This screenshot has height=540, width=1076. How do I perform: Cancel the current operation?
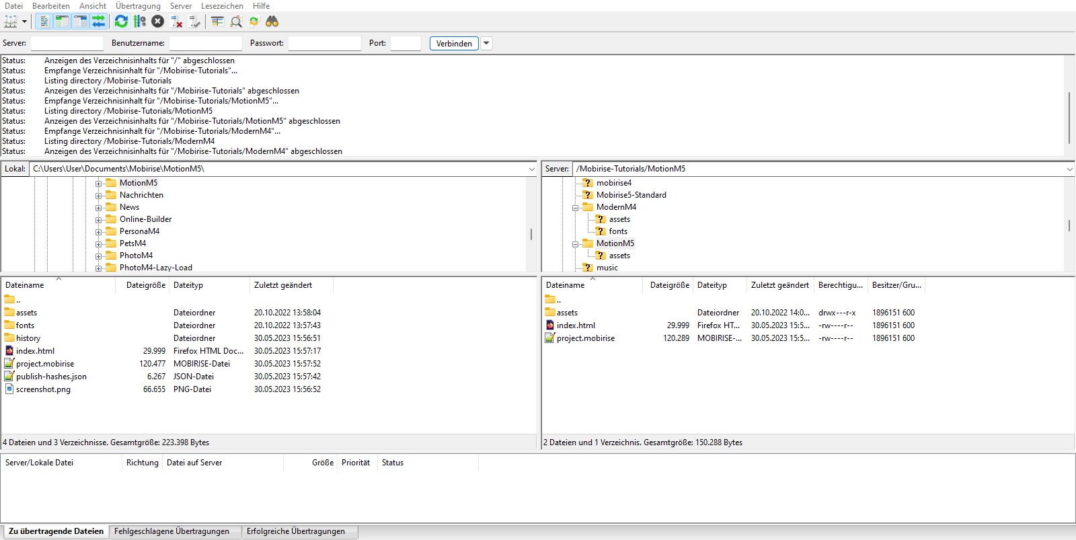[x=157, y=22]
